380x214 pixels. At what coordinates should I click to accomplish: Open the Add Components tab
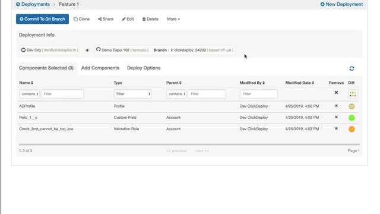tap(100, 68)
